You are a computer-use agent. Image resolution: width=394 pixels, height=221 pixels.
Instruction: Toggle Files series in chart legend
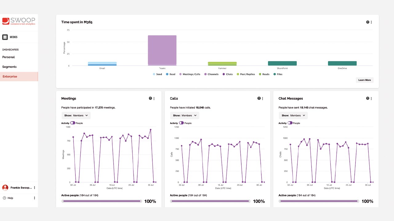tap(278, 74)
